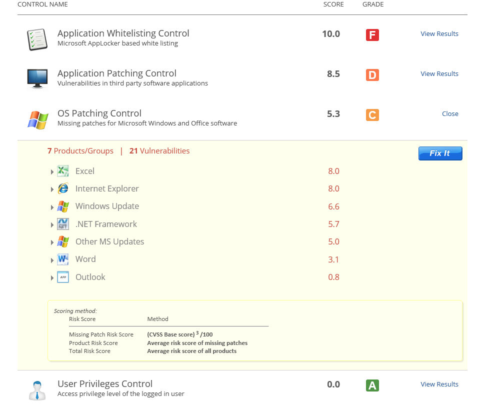Click the Application Whitelisting checklist icon
This screenshot has width=486, height=417.
(x=37, y=39)
